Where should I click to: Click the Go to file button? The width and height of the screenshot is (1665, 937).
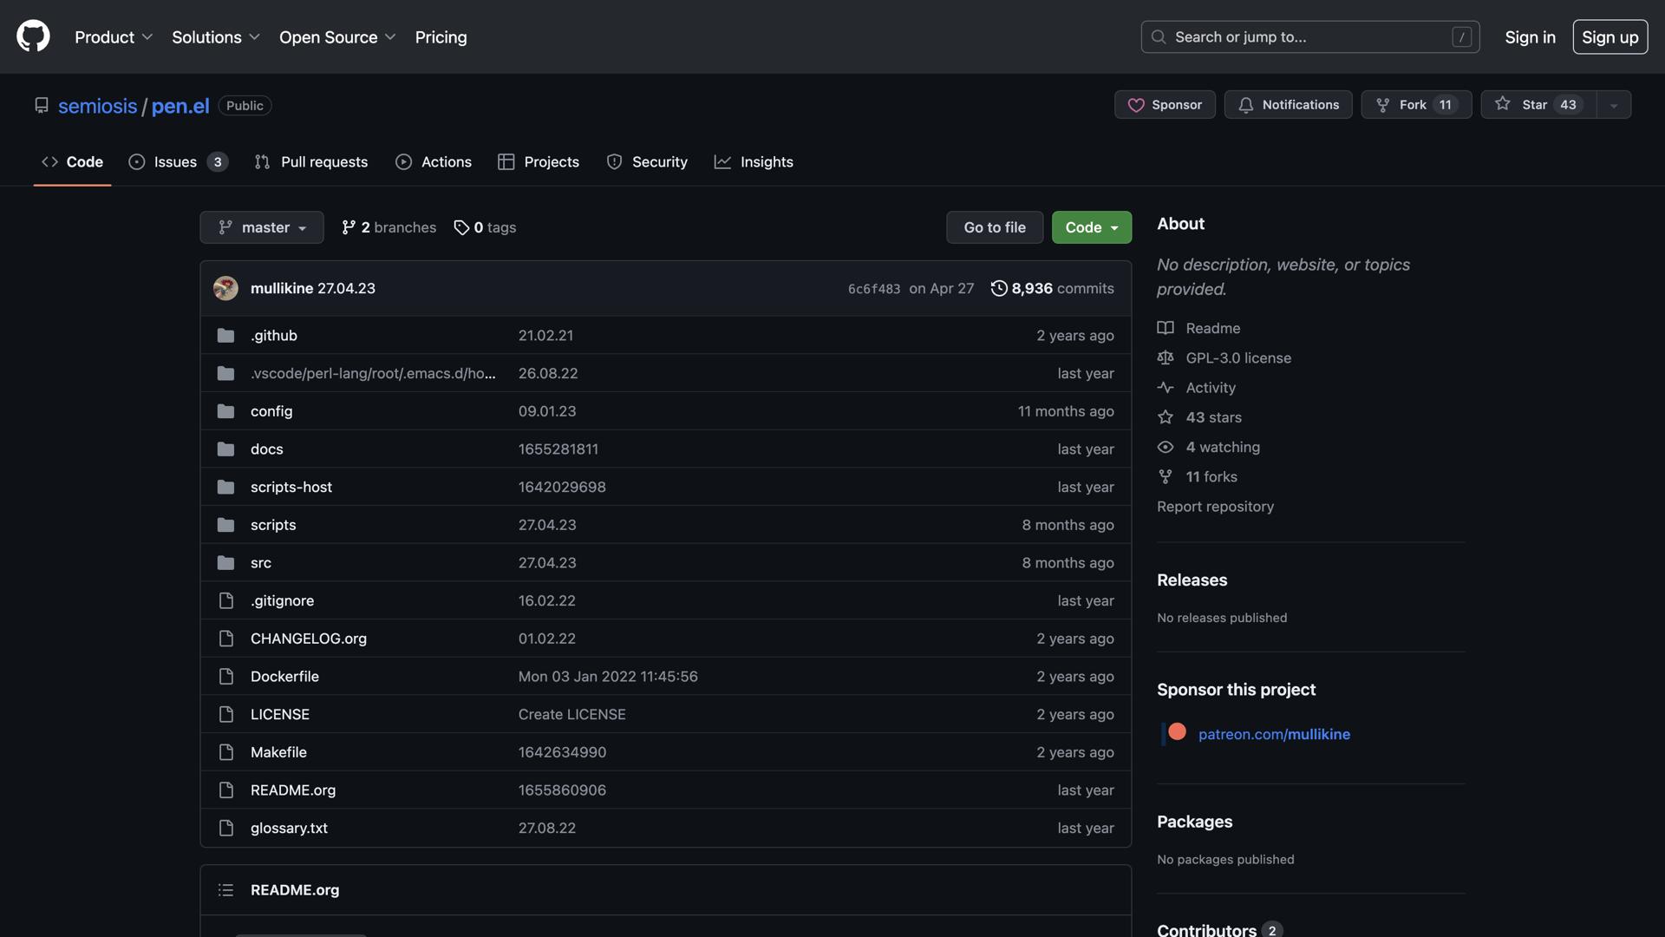point(995,227)
